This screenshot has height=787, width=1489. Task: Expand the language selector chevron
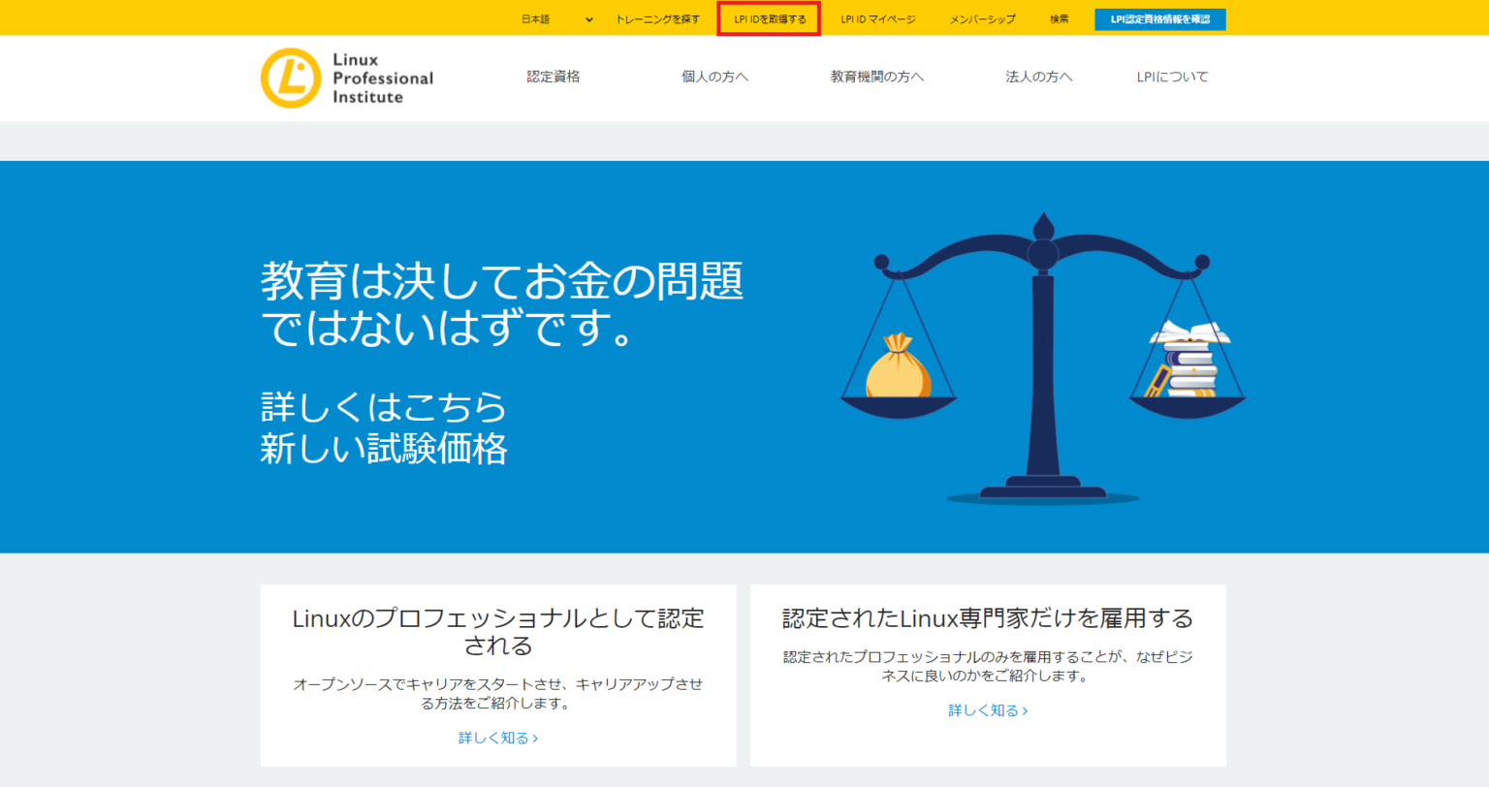587,17
